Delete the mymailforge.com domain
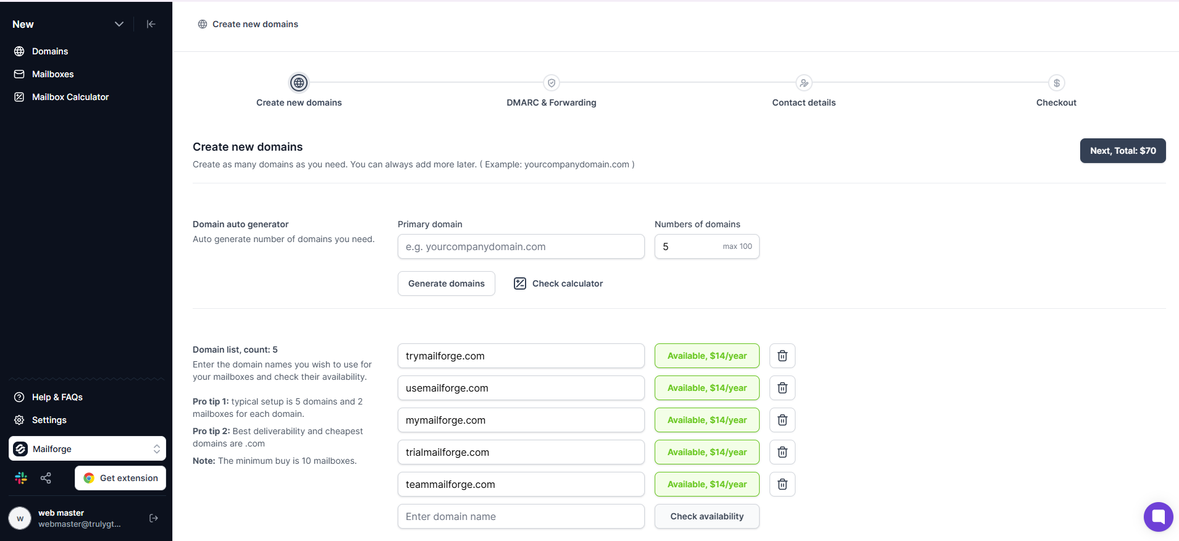Screen dimensions: 1179x541 (x=783, y=420)
